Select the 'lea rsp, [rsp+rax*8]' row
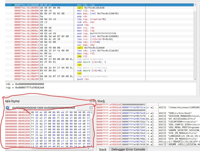200x151 pixels. click(99, 19)
